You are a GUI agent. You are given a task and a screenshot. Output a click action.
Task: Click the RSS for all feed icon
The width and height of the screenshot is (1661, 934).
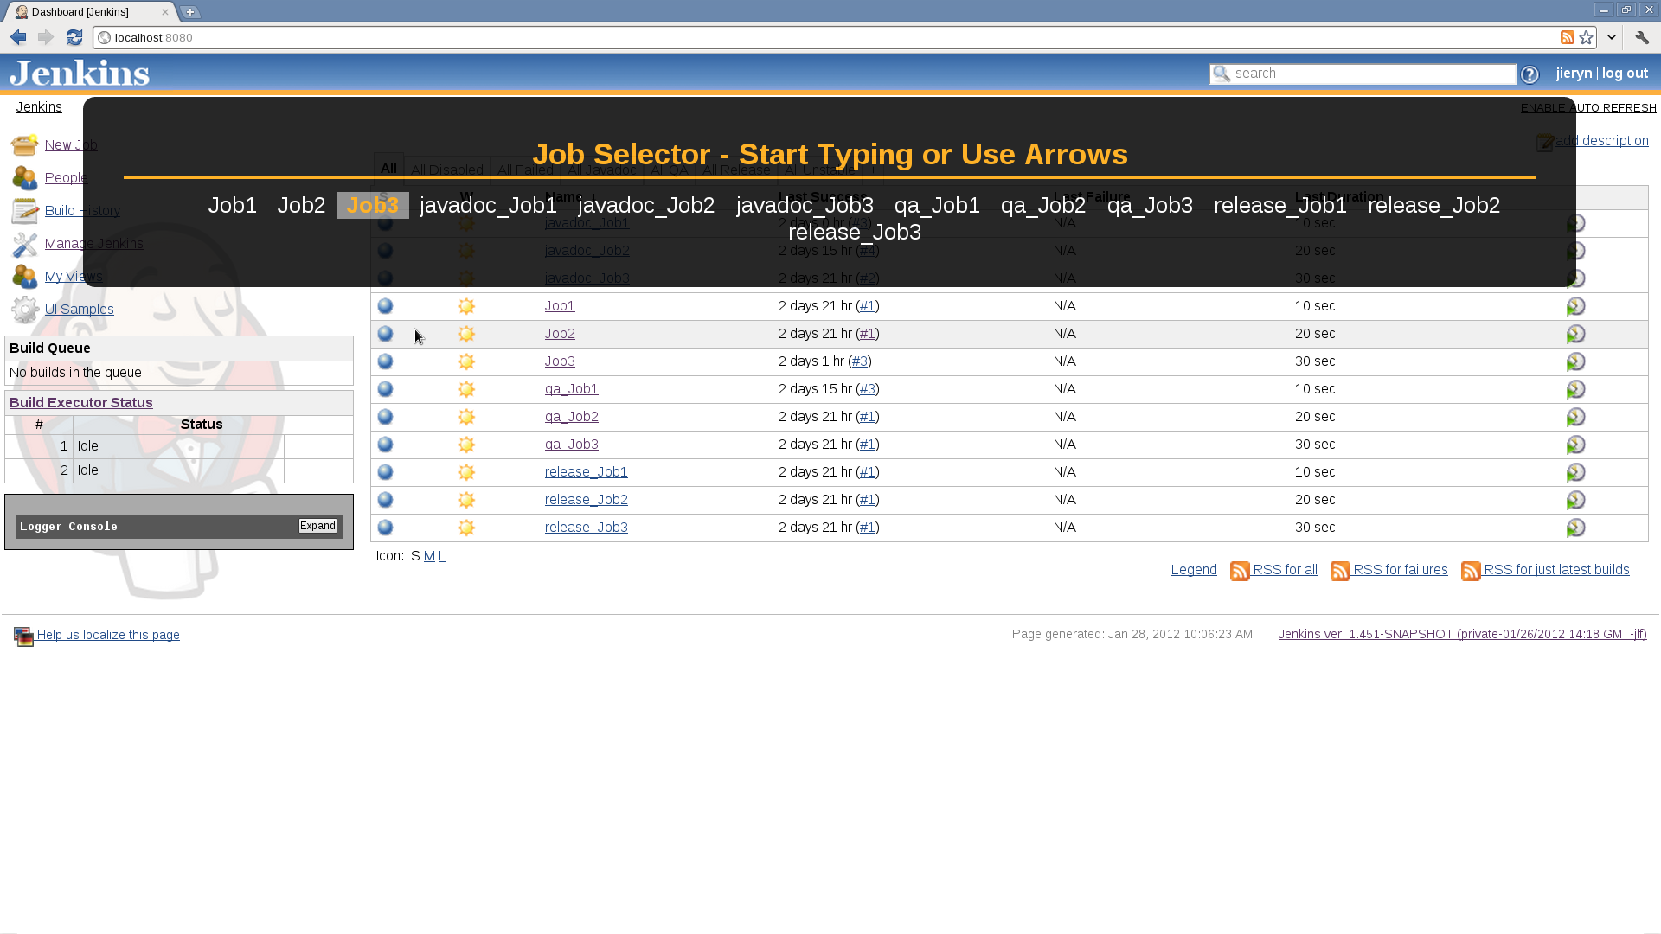click(1240, 571)
